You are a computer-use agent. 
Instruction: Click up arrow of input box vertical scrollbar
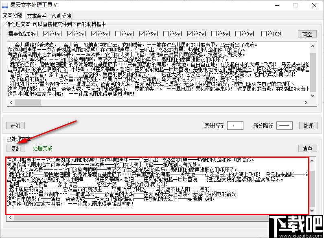(313, 46)
